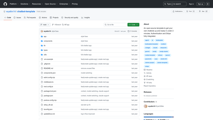Image resolution: width=213 pixels, height=120 pixels.
Task: Click the wyattm14 avatar in commit header
Action: point(42,31)
